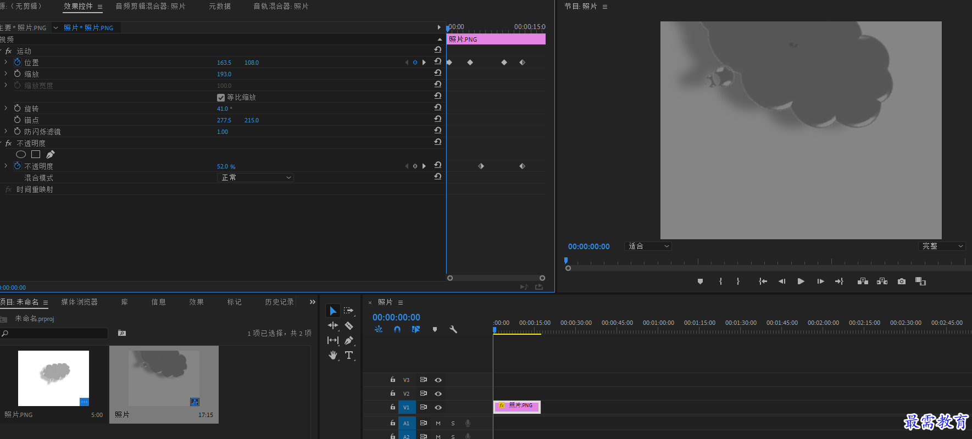Toggle animation stopwatch for 位置
Screen dimensions: 972x439
[18, 62]
